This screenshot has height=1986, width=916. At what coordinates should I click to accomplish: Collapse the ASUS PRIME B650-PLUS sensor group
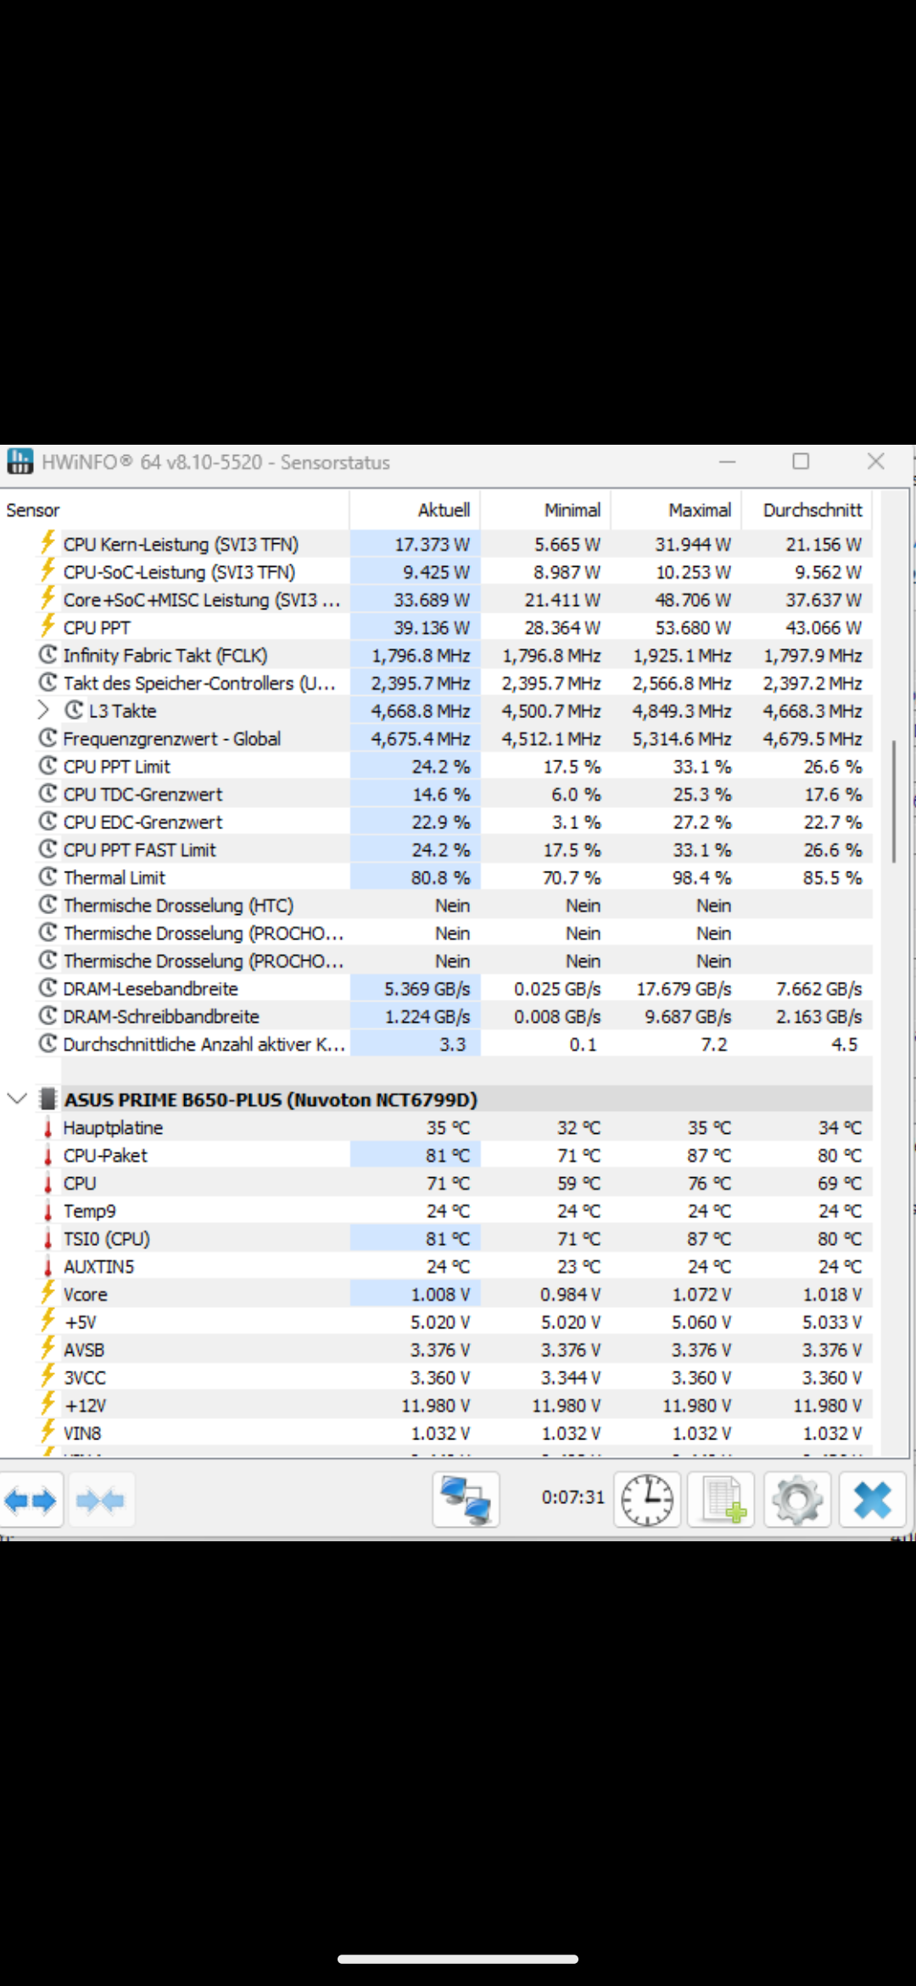(17, 1099)
